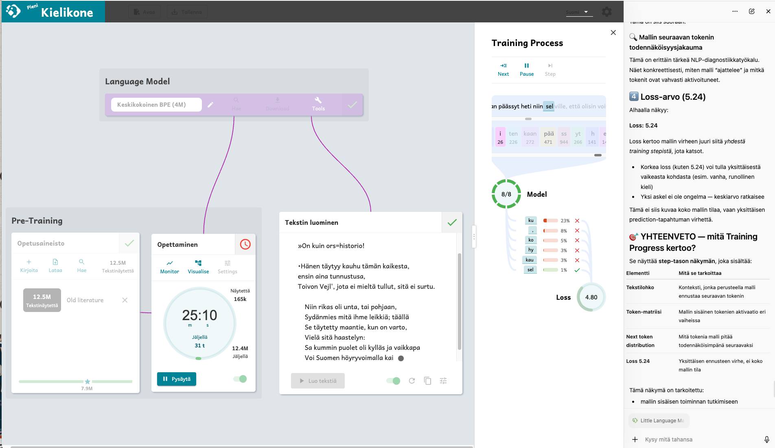Image resolution: width=775 pixels, height=448 pixels.
Task: Click the sel prediction row
Action: click(552, 270)
